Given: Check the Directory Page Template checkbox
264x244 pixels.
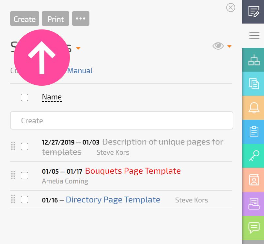Looking at the screenshot, I should point(24,200).
